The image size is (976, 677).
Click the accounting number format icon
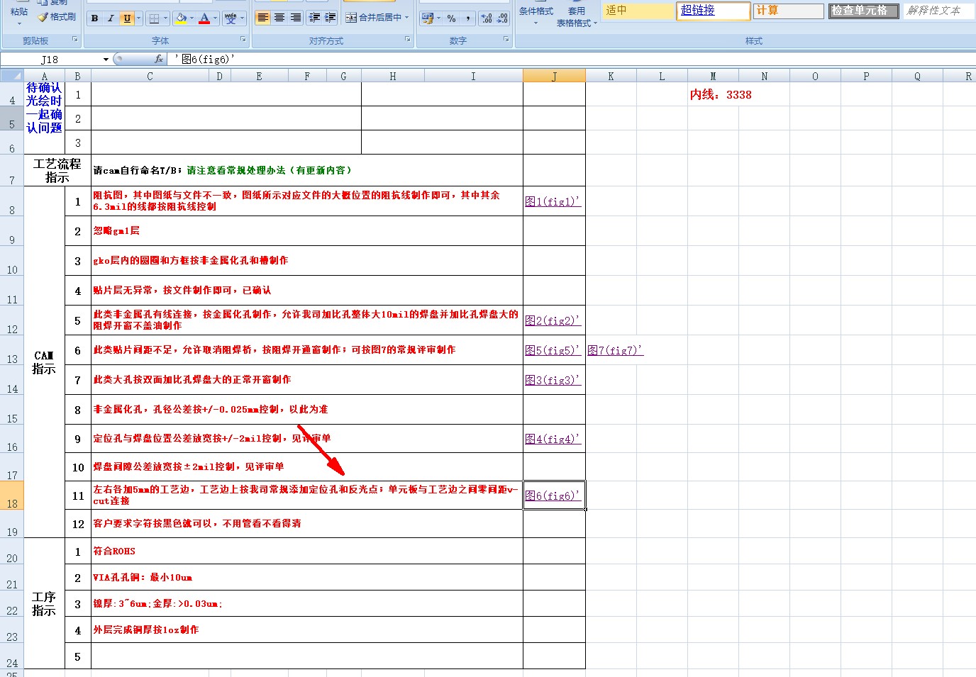pos(427,18)
